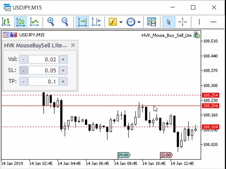The image size is (226, 169).
Task: Switch chart to bar chart mode
Action: [6, 22]
